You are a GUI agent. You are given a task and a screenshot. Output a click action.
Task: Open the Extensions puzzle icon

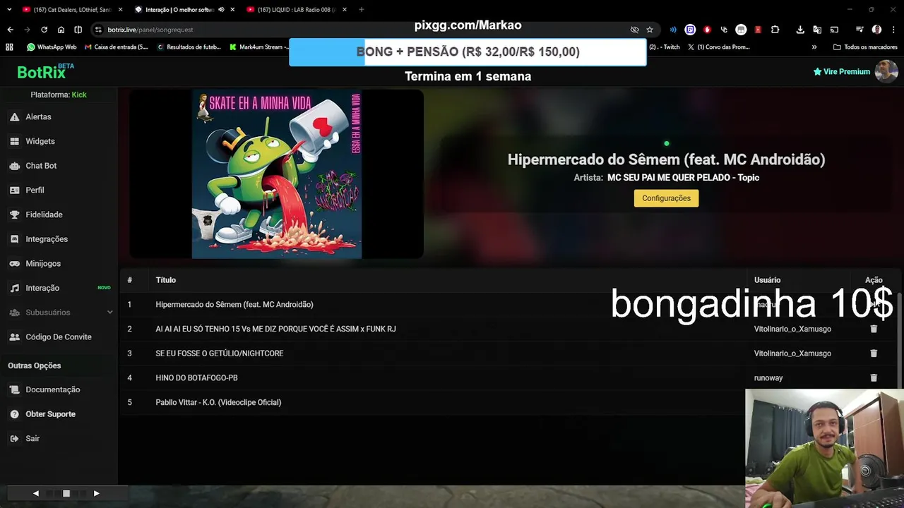click(775, 30)
